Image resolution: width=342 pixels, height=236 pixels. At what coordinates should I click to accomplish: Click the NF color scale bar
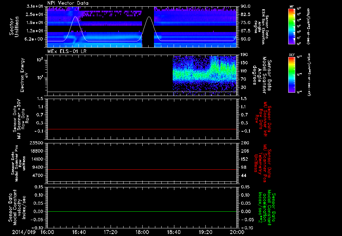[292, 26]
